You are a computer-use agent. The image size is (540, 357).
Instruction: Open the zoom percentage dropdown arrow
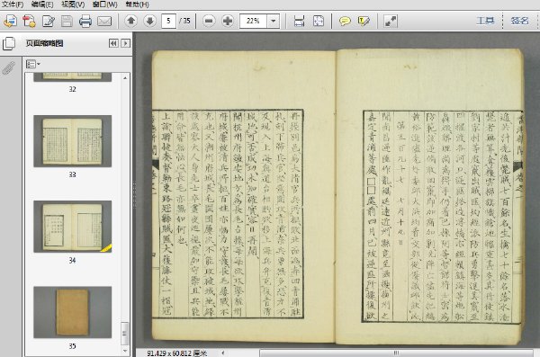[x=274, y=21]
